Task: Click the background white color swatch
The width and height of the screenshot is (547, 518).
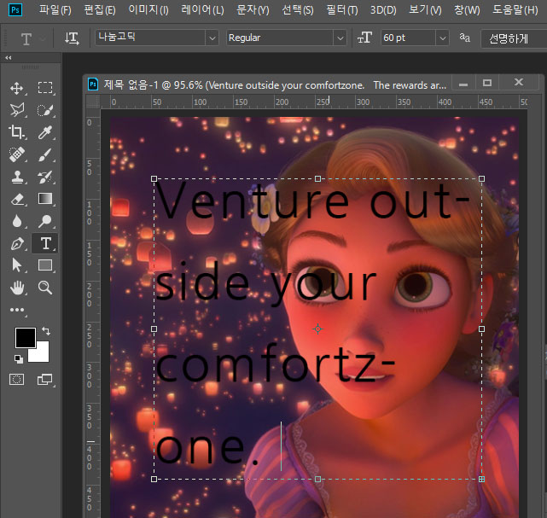Action: [42, 355]
